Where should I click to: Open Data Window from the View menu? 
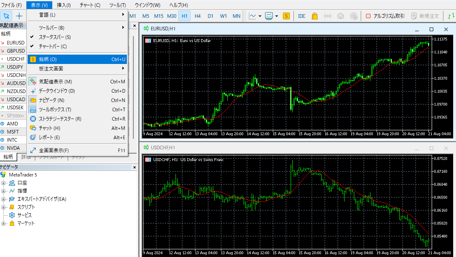click(x=57, y=91)
